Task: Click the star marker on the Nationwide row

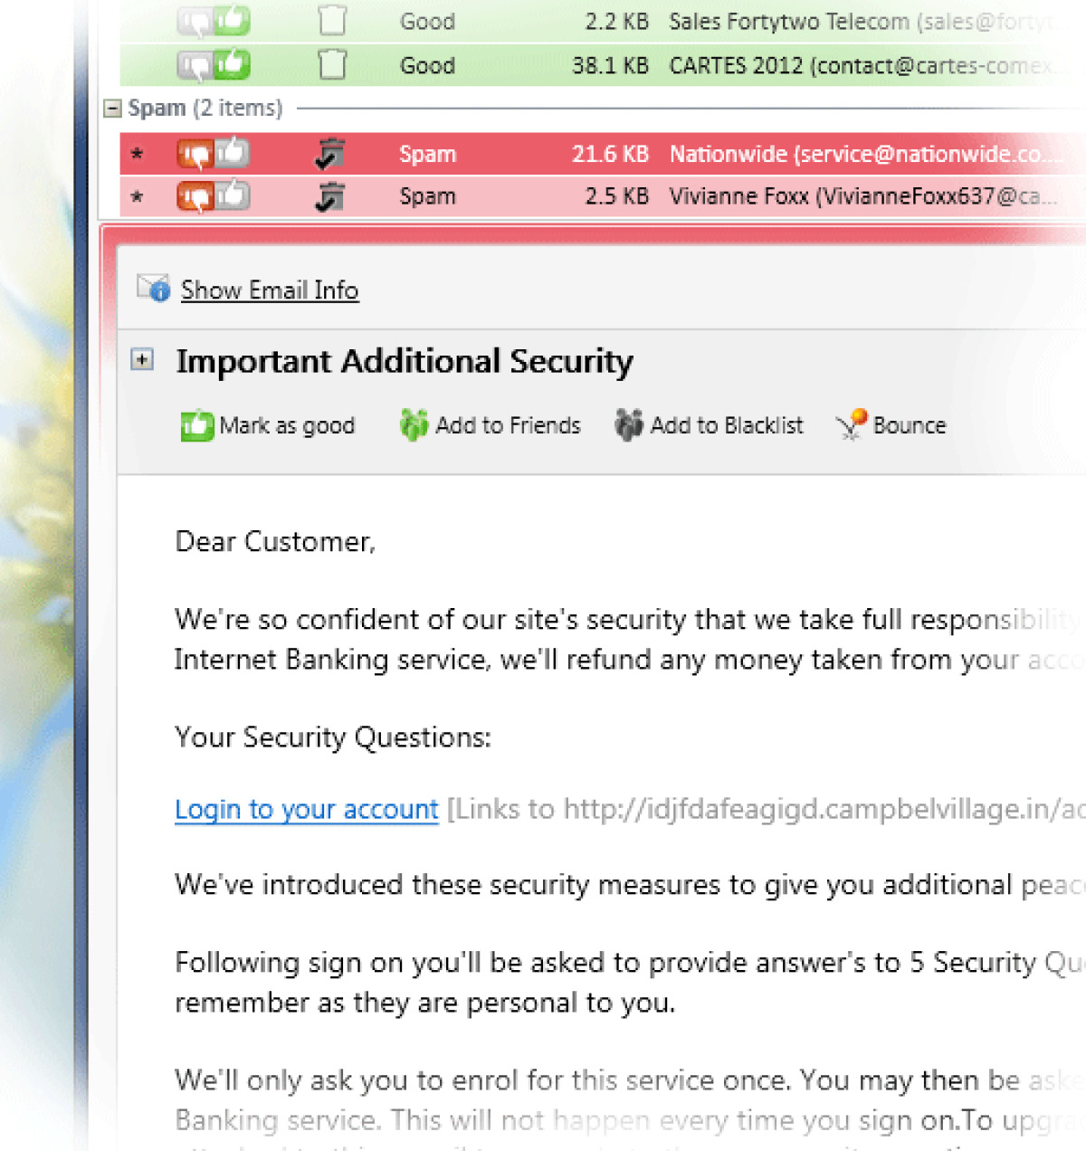Action: [x=136, y=154]
